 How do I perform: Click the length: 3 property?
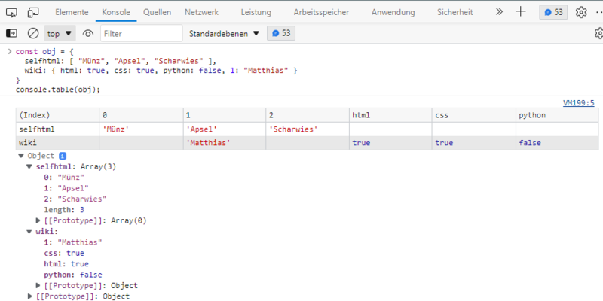pyautogui.click(x=64, y=210)
